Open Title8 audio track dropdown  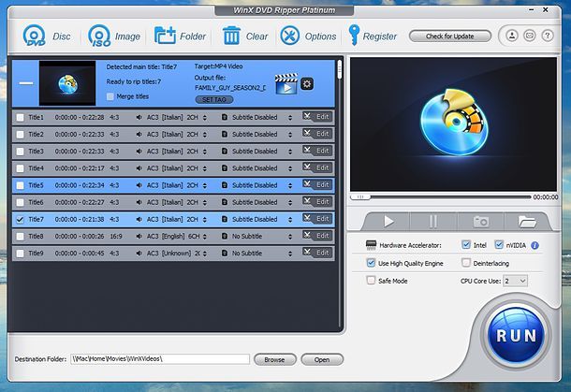[205, 237]
